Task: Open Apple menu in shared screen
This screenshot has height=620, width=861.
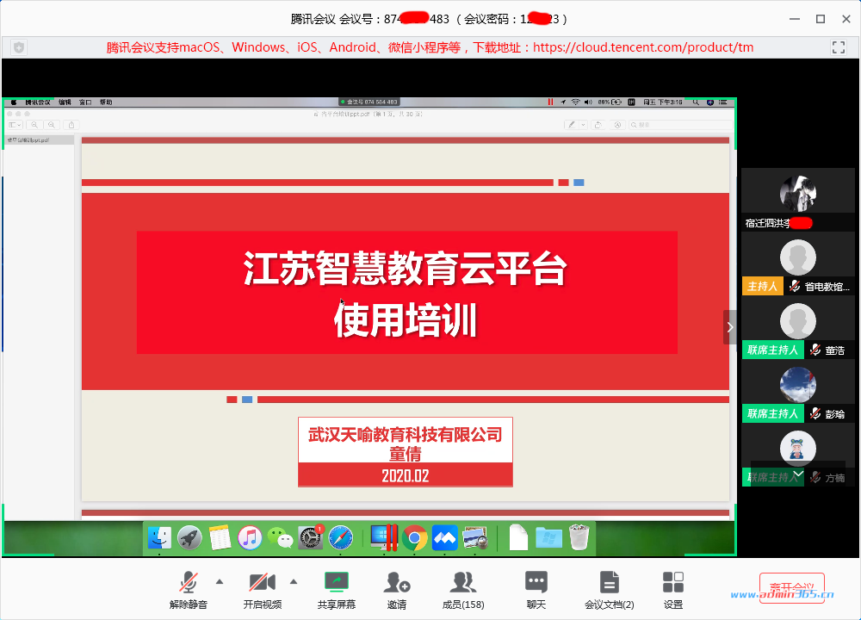Action: coord(14,102)
